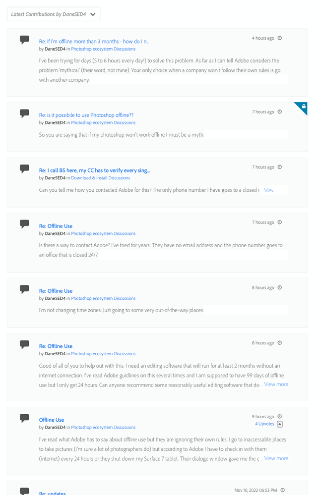
Task: Click the comment bubble icon beside the "I call BS here" post
Action: pyautogui.click(x=24, y=168)
